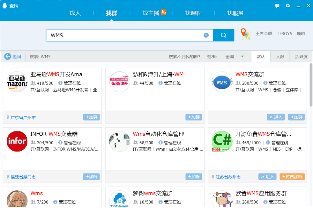313x208 pixels.
Task: Click info icon in 亚马逊WMS card
Action: tap(60, 83)
